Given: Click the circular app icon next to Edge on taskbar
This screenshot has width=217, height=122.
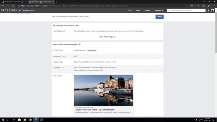Looking at the screenshot, I should click(x=41, y=120).
